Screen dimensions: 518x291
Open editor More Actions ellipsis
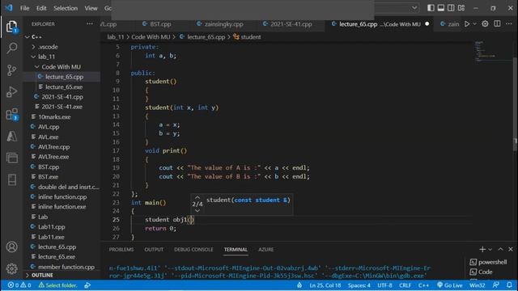509,23
